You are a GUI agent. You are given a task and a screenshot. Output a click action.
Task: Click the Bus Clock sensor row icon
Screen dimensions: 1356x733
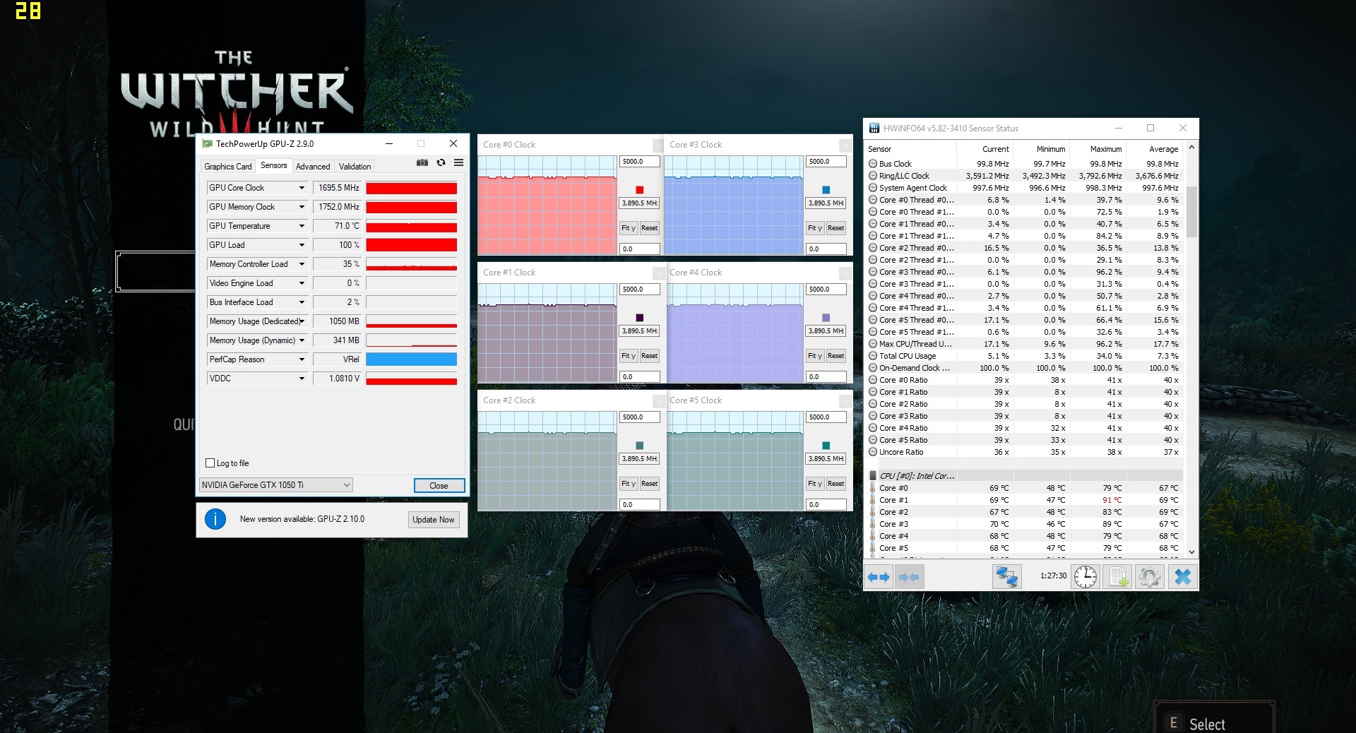(873, 164)
